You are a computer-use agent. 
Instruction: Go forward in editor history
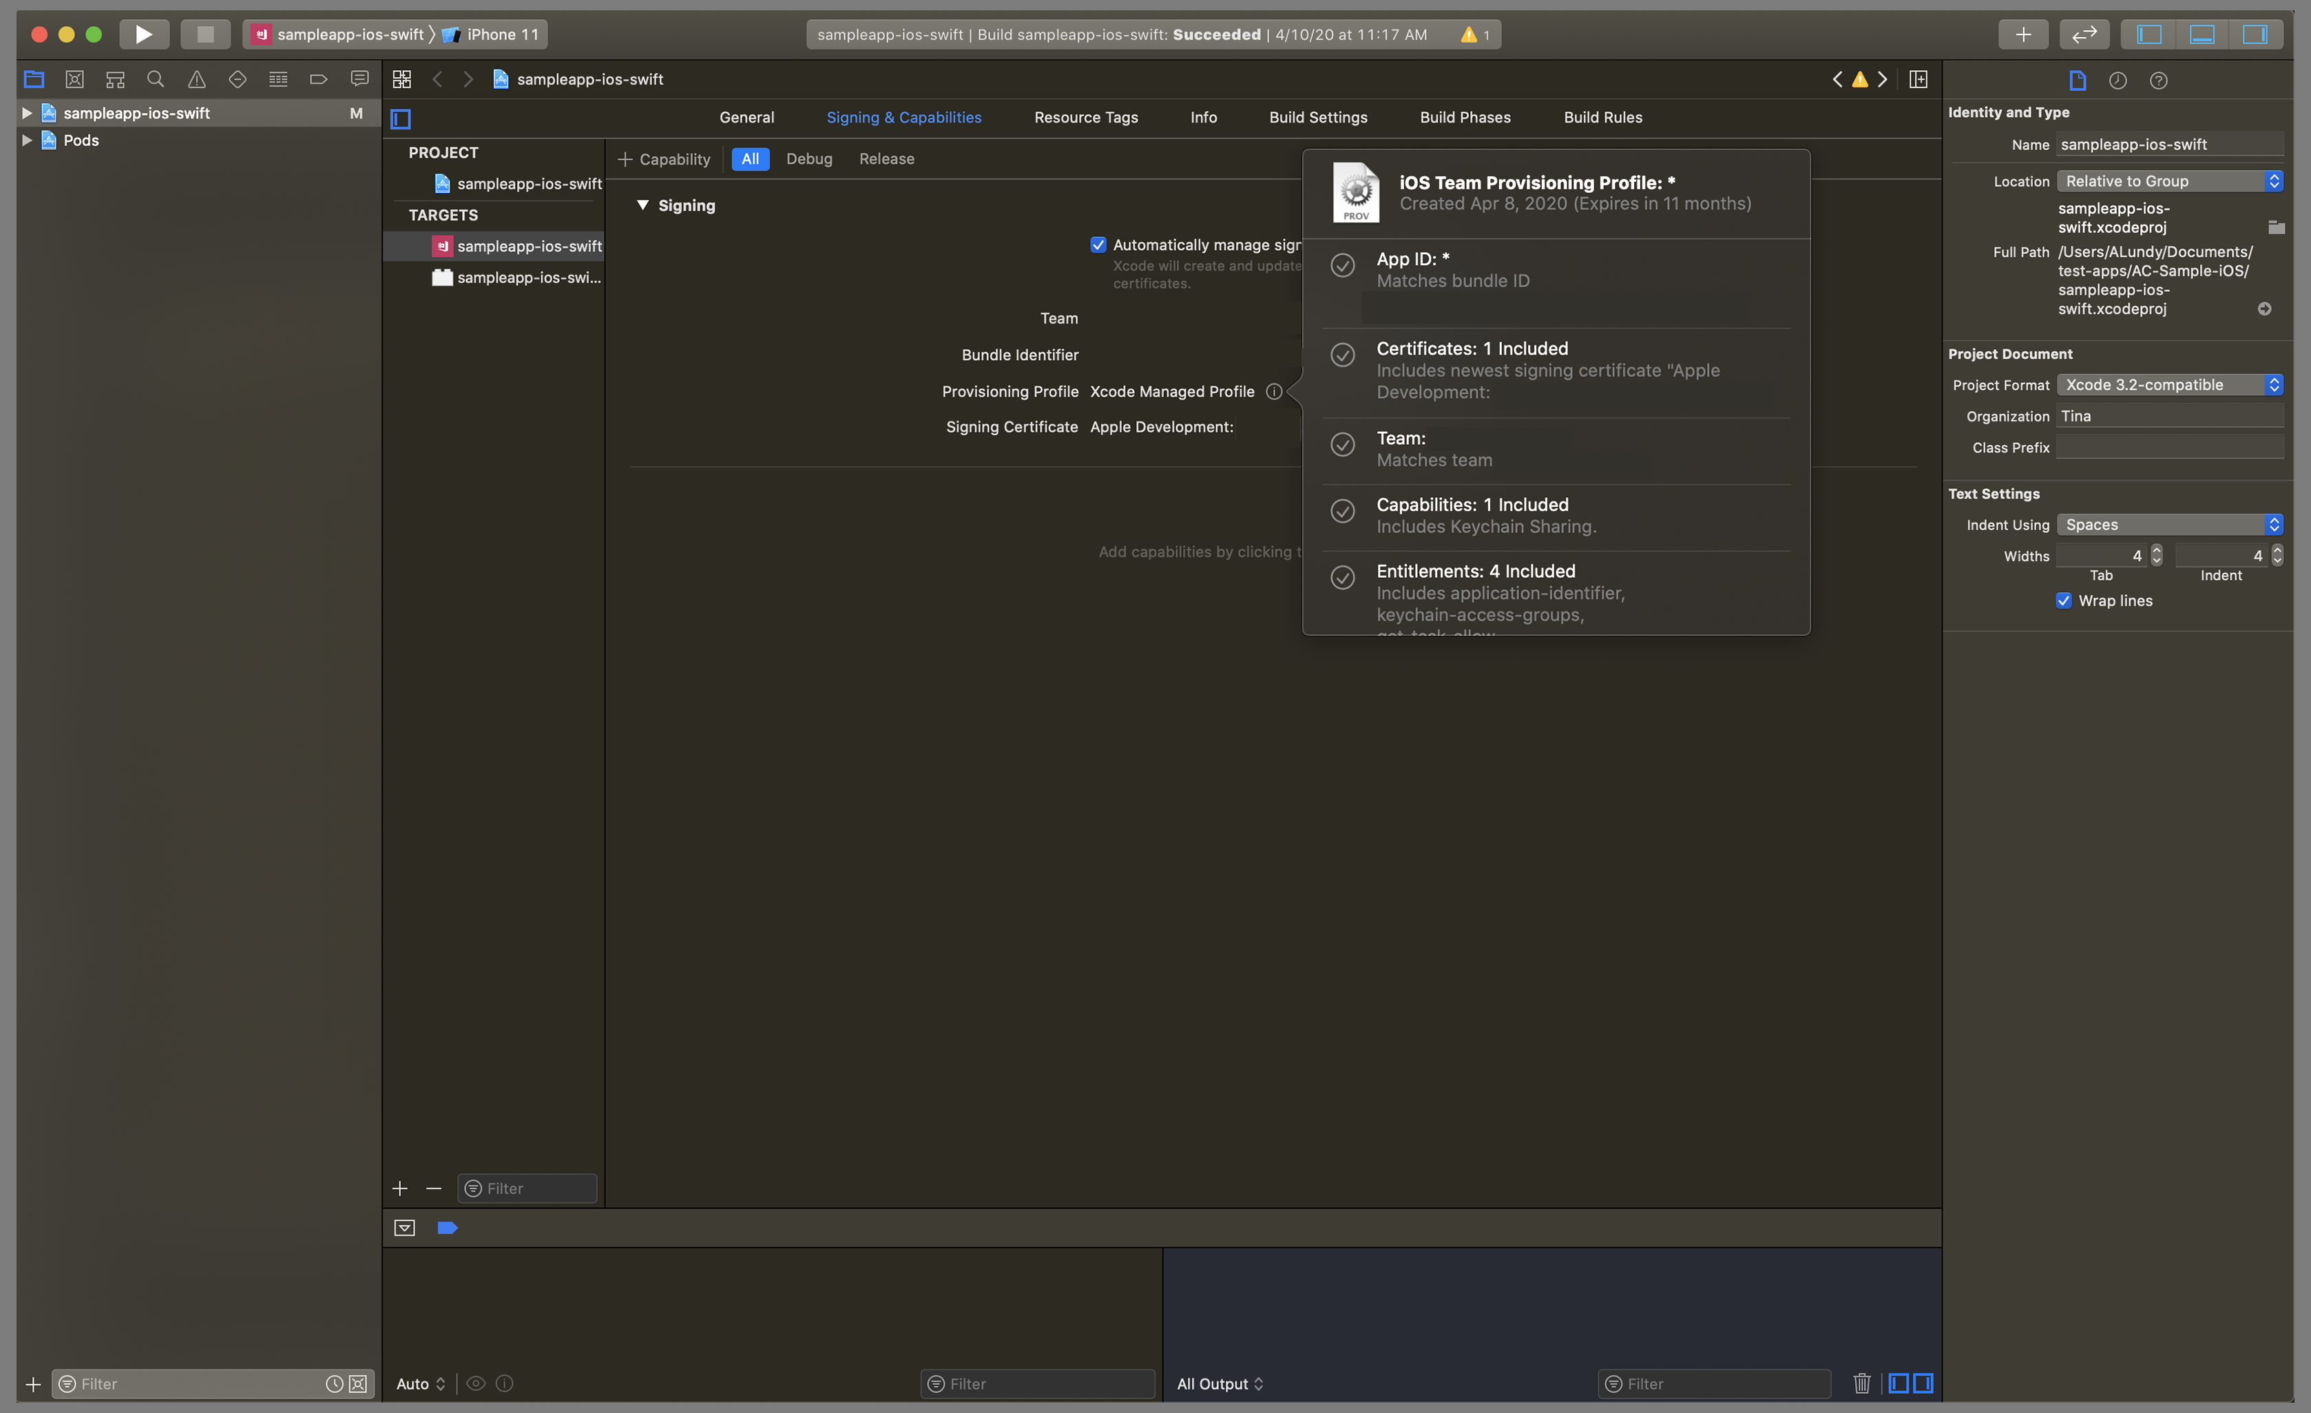pos(468,80)
